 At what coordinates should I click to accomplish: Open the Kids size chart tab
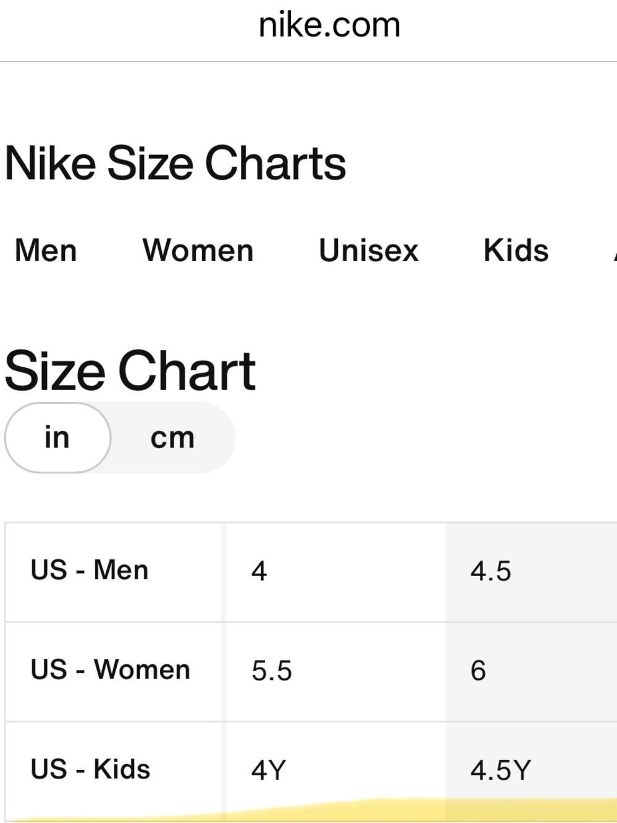516,251
